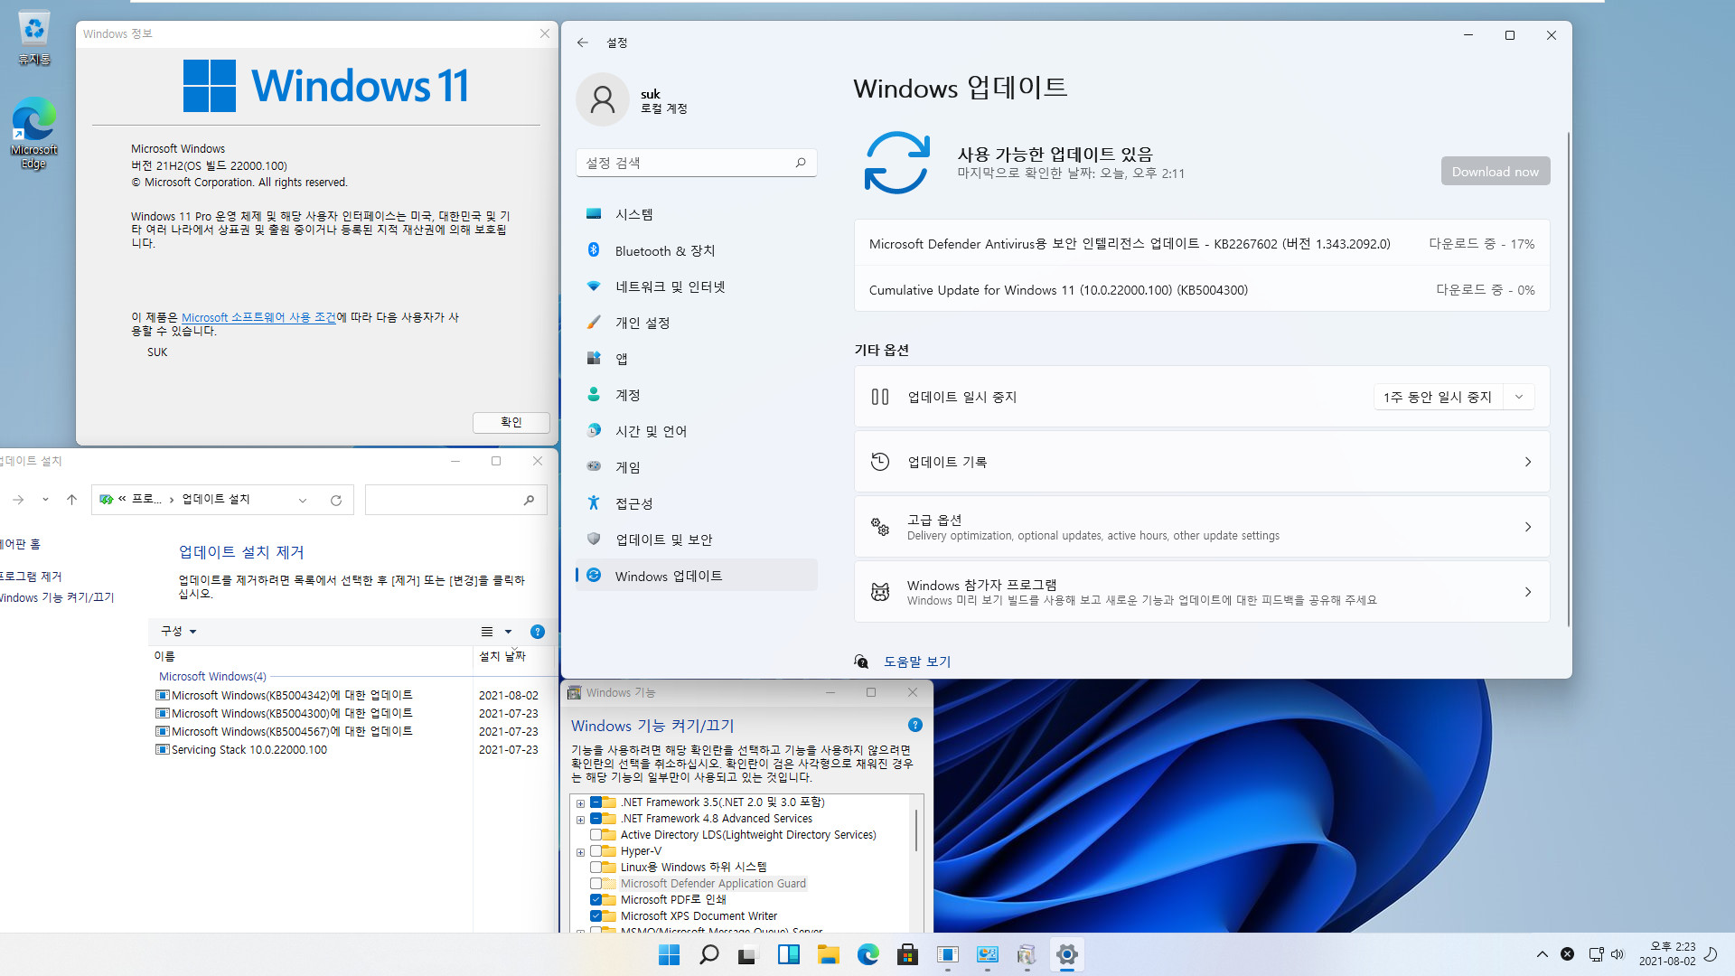Open 고급 옵션 settings page
Image resolution: width=1735 pixels, height=976 pixels.
click(x=1201, y=527)
